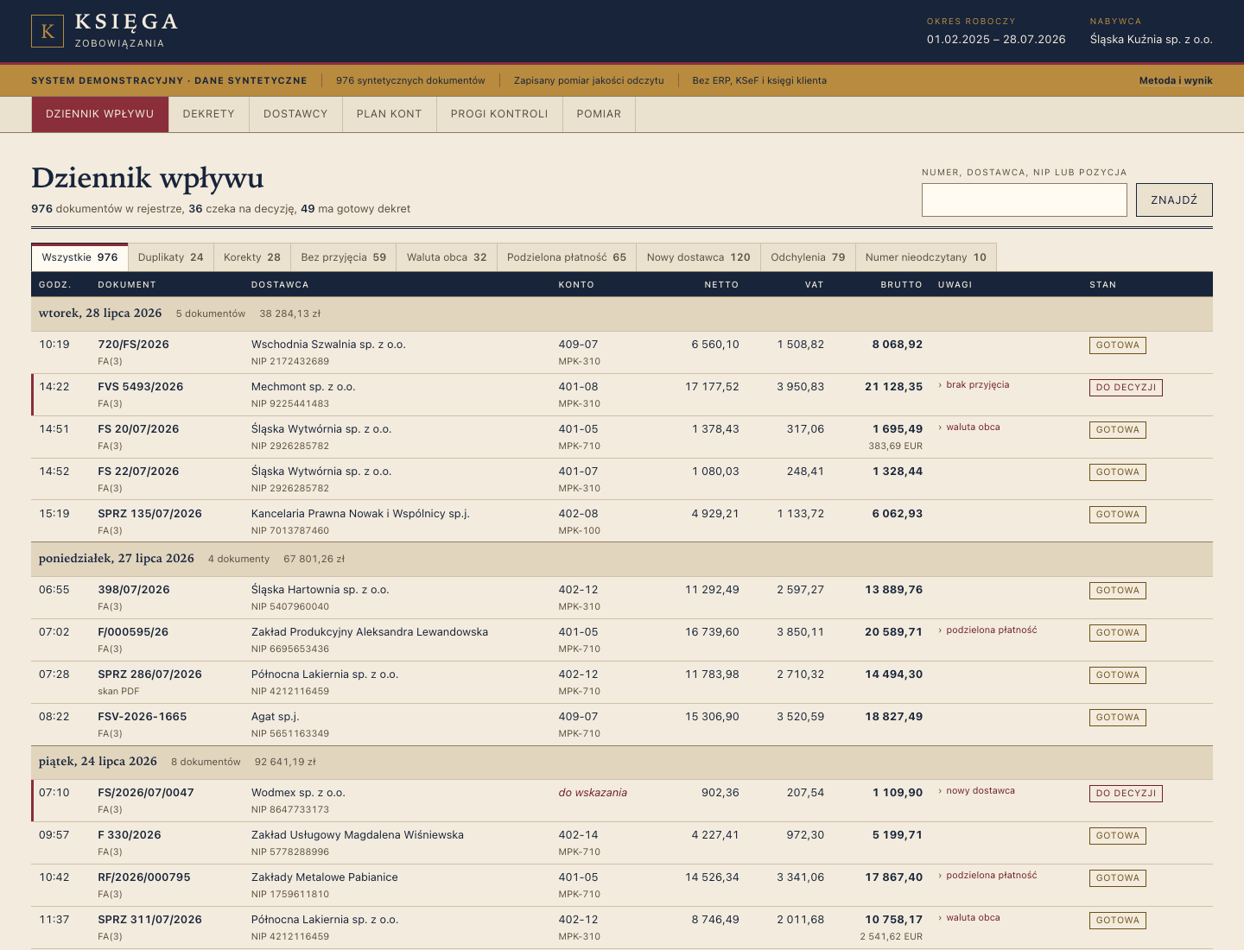
Task: Expand podzielona płatność note for RF/2026/000795
Action: coord(987,876)
